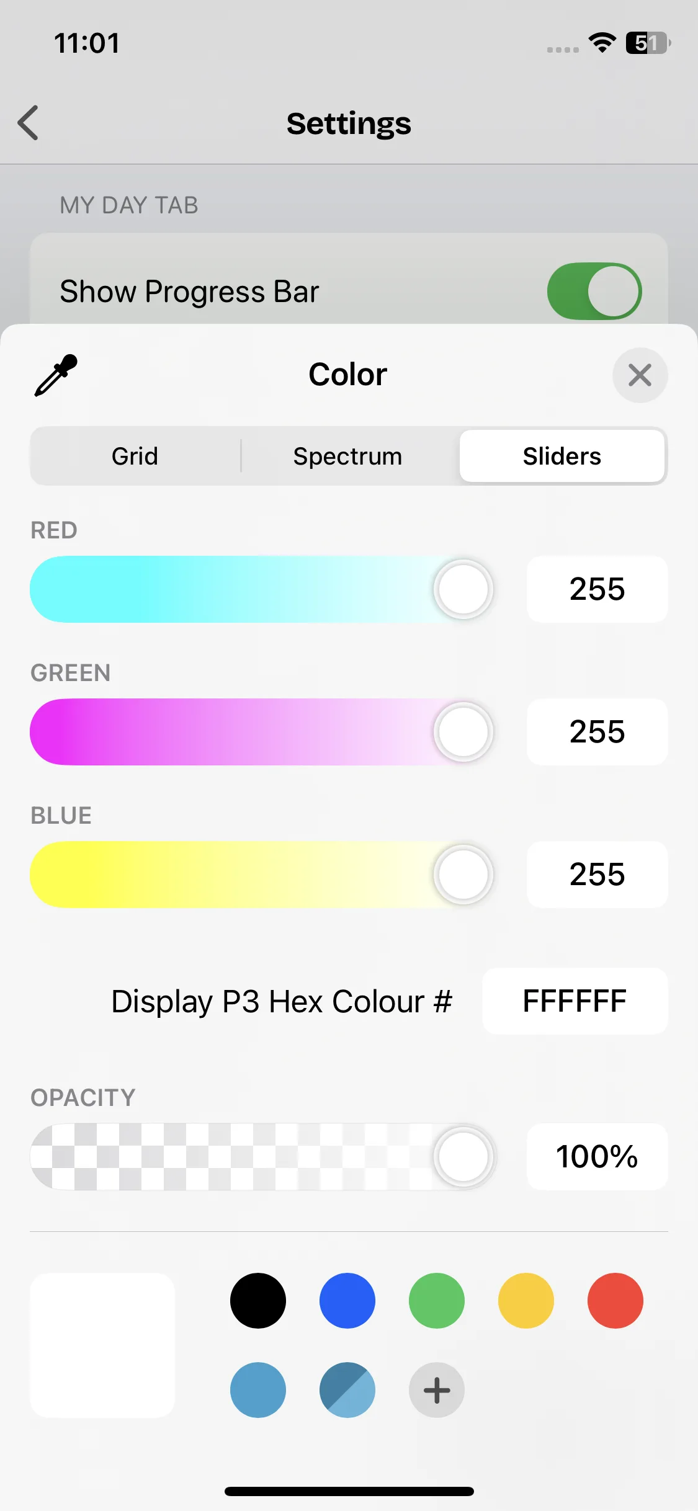Screen dimensions: 698x1511
Task: Select the two-tone blue color swatch
Action: point(347,1390)
